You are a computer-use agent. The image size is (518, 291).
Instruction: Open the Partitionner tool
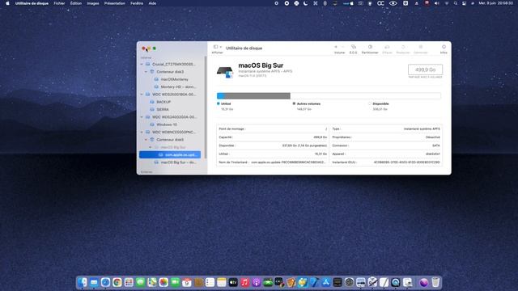370,49
